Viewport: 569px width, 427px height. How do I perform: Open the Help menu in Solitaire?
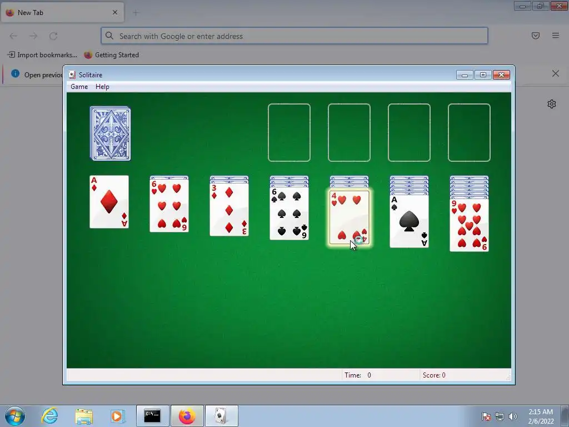pyautogui.click(x=102, y=87)
